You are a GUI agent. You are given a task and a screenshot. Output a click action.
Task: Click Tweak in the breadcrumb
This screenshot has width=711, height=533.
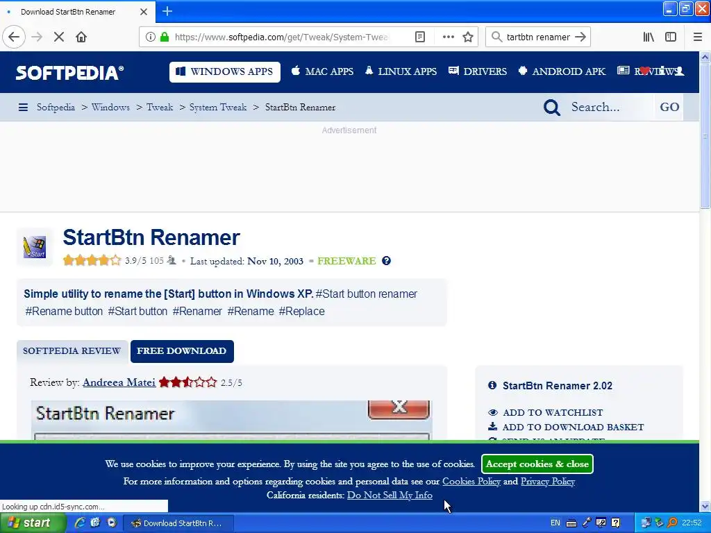(160, 108)
